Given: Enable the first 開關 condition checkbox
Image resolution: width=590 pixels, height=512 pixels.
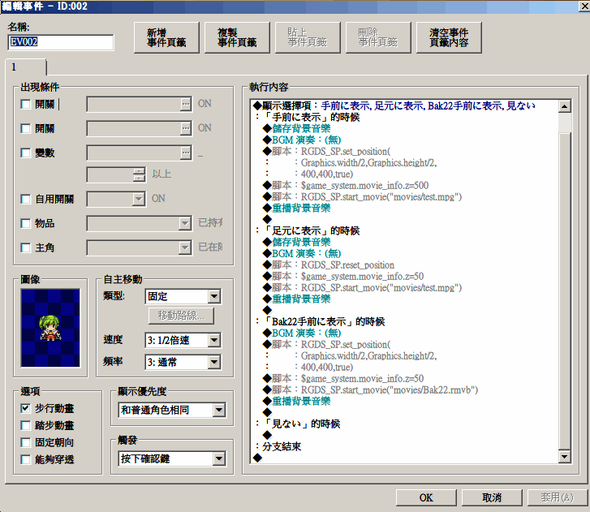Looking at the screenshot, I should 25,104.
